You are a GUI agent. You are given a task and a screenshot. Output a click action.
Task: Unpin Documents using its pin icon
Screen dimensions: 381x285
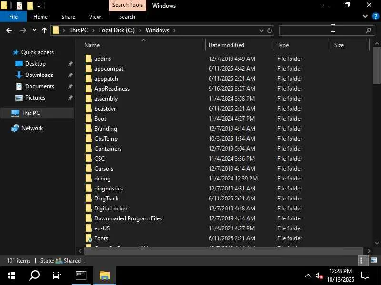point(70,86)
